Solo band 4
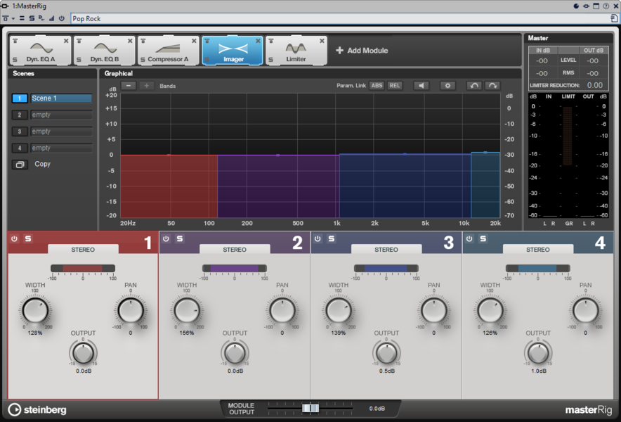Viewport: 621px width, 422px height. pyautogui.click(x=483, y=238)
